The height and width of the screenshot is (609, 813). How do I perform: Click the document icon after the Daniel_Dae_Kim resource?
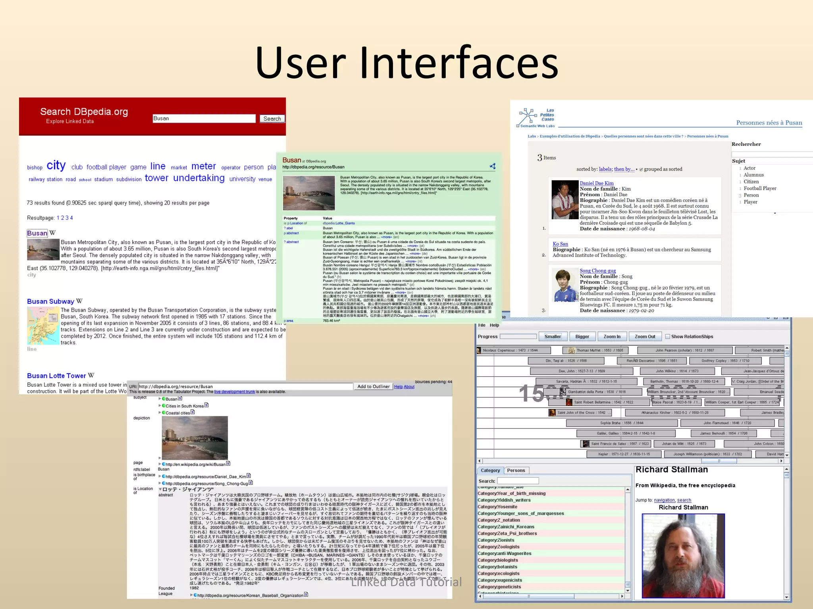249,476
